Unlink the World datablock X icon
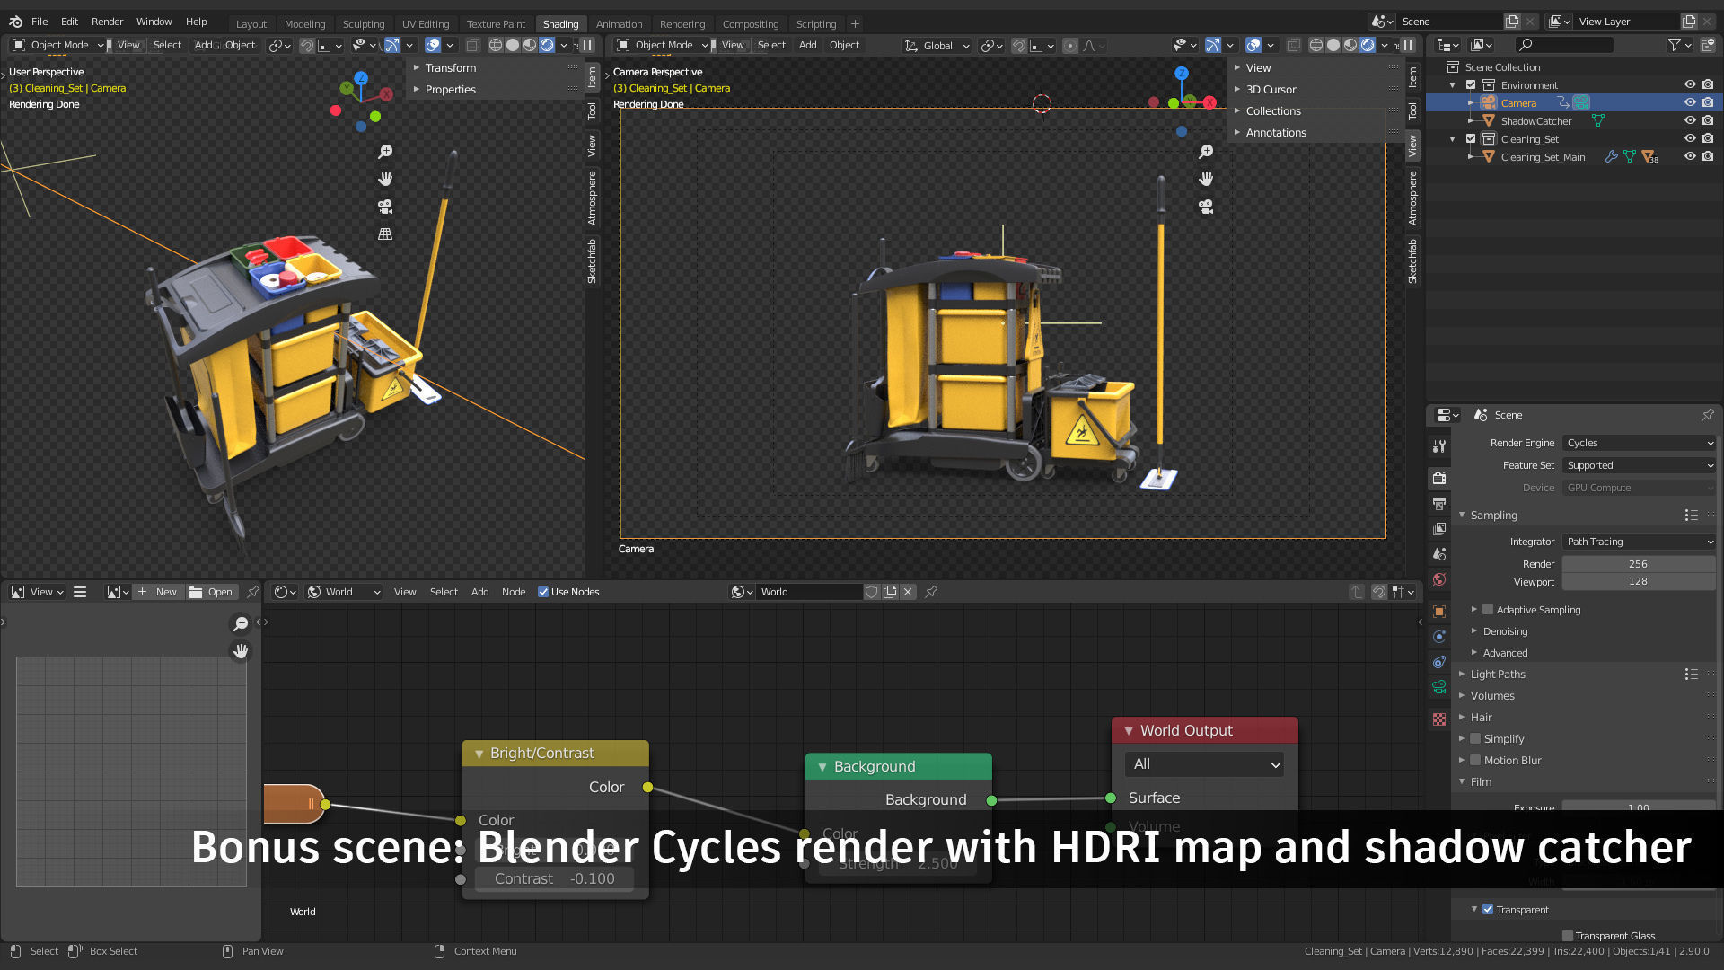1724x970 pixels. point(908,592)
